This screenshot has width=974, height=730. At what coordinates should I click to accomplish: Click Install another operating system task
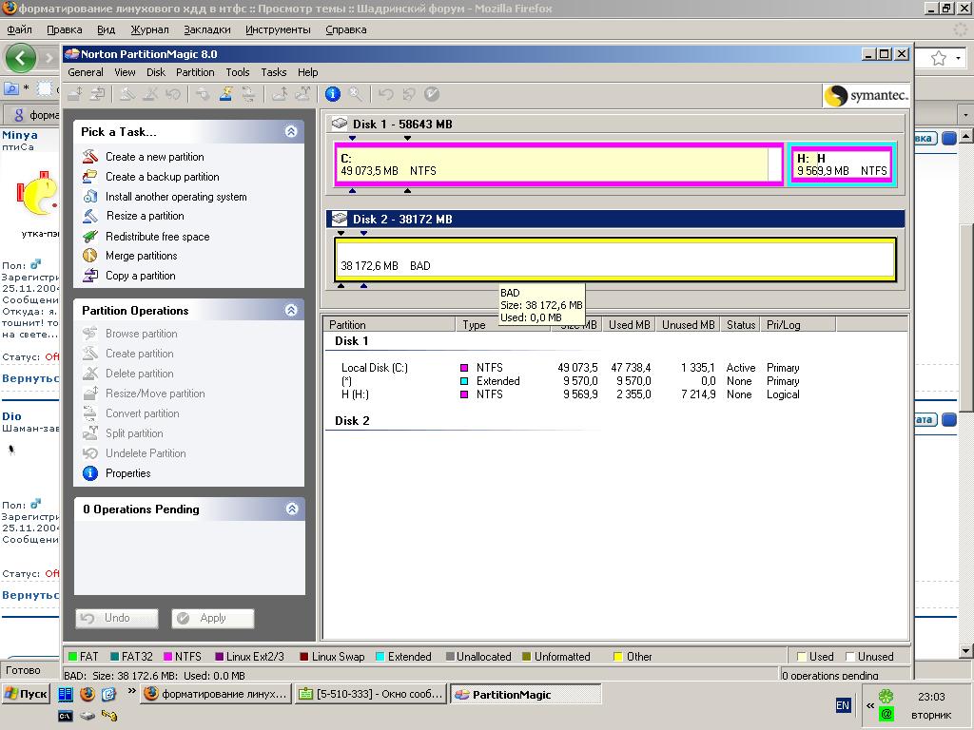(x=175, y=196)
